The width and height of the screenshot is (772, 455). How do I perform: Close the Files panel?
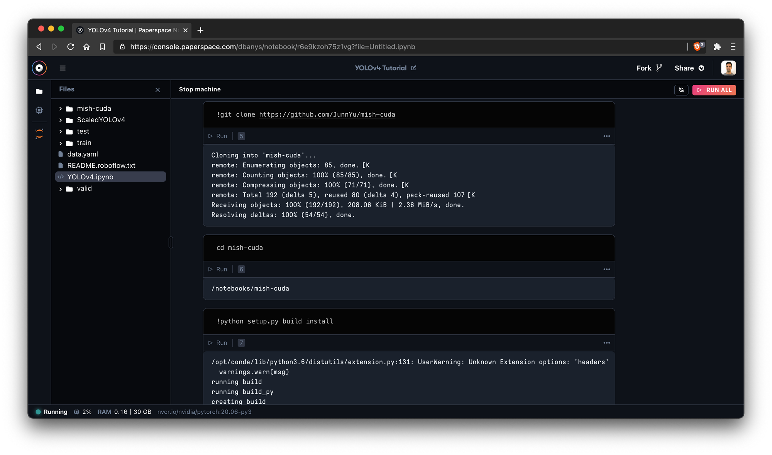(157, 90)
